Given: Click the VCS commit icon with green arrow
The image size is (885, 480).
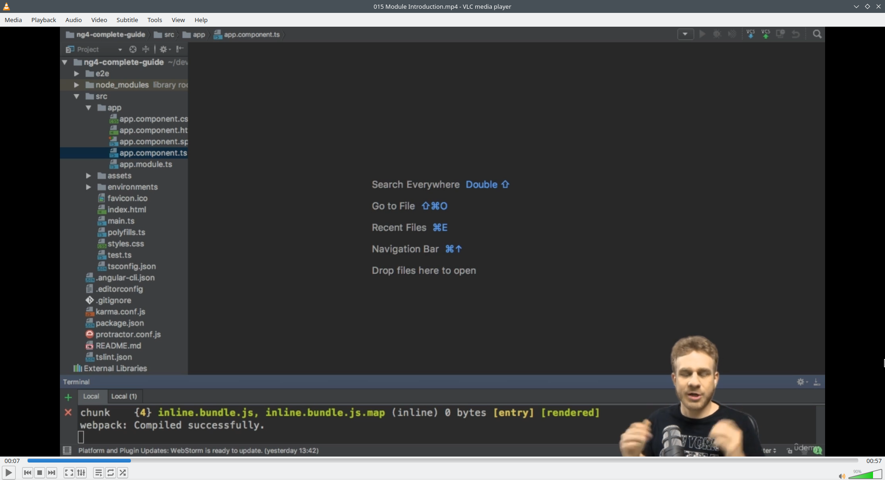Looking at the screenshot, I should 766,34.
